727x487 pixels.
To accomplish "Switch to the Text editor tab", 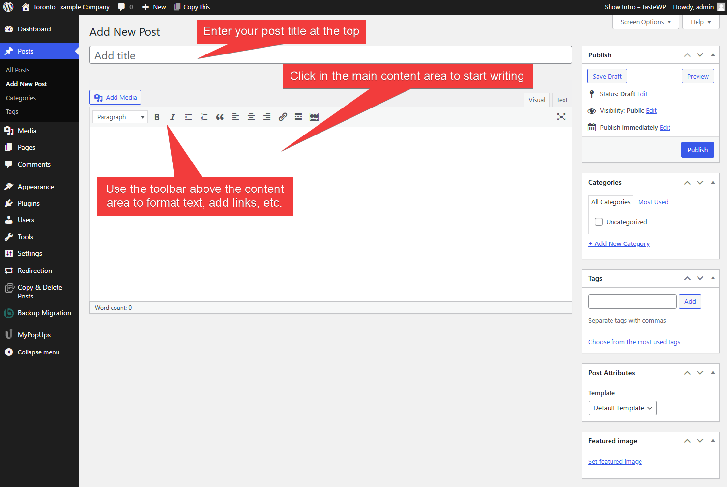I will pos(561,100).
